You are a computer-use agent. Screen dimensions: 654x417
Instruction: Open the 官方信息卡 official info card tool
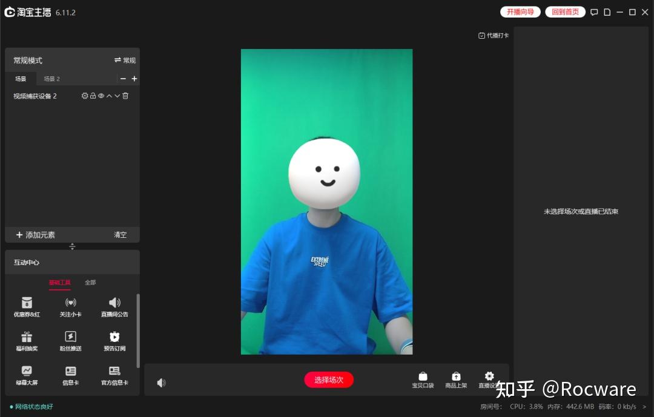pyautogui.click(x=114, y=375)
